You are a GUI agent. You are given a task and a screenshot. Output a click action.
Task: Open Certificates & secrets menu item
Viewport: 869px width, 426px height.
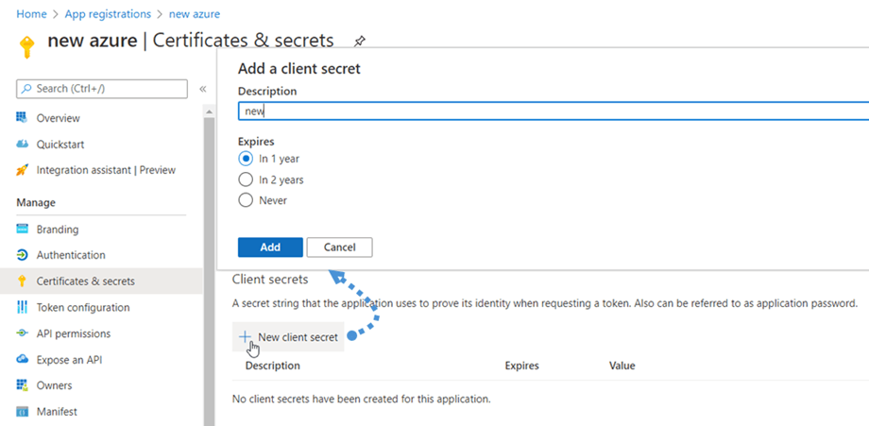click(x=85, y=281)
